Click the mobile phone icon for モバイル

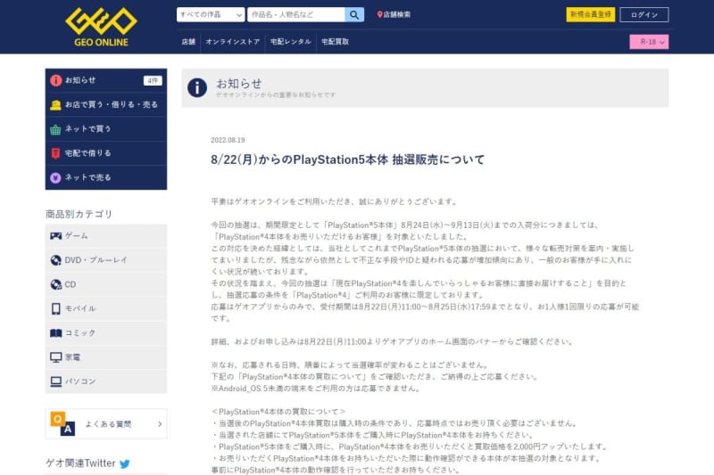click(55, 308)
